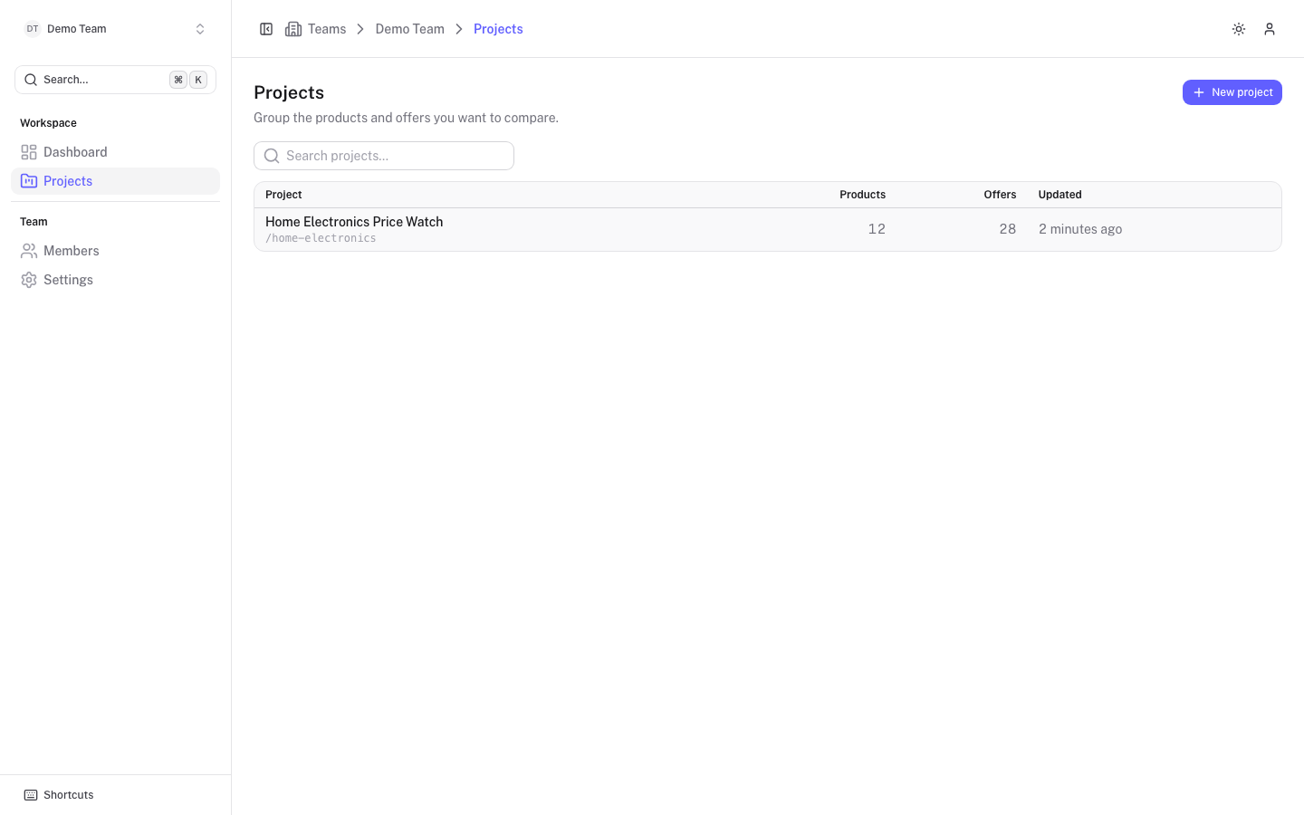Click Demo Team breadcrumb link
Image resolution: width=1304 pixels, height=815 pixels.
click(x=410, y=29)
